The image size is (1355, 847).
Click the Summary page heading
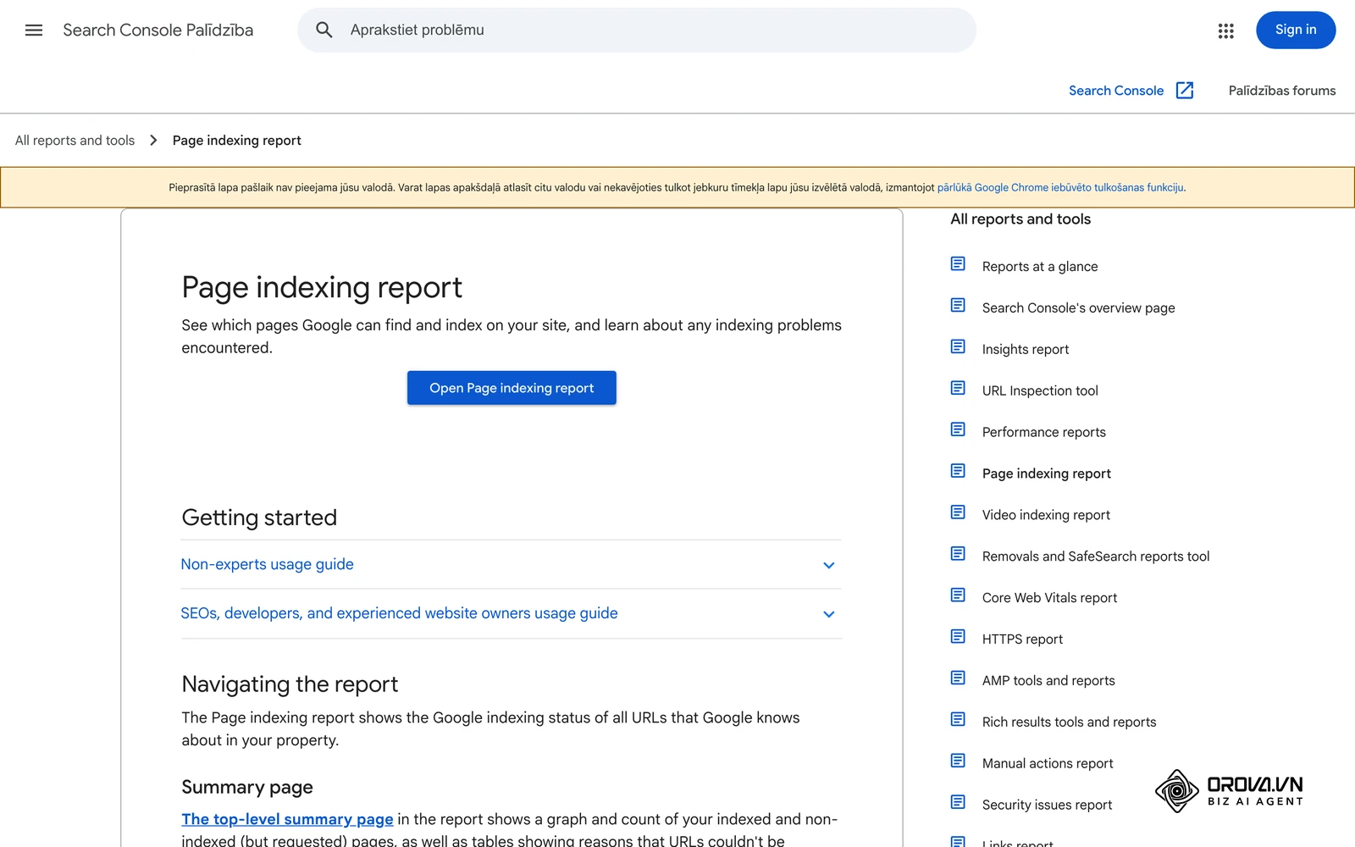(x=247, y=788)
